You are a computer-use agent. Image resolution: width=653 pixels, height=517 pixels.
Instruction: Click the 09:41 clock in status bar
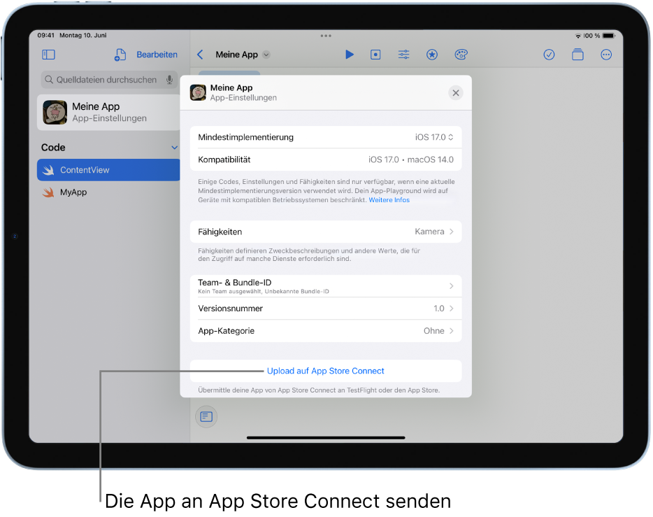tap(46, 35)
